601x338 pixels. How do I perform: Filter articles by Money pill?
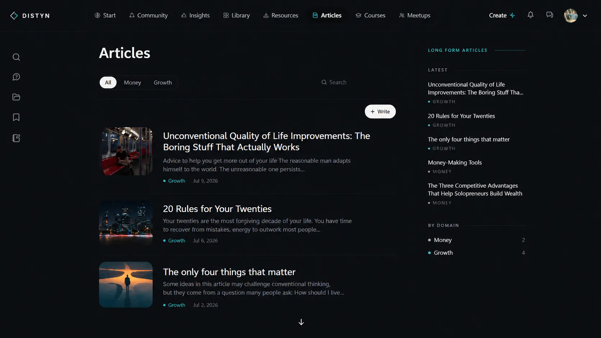[x=132, y=82]
